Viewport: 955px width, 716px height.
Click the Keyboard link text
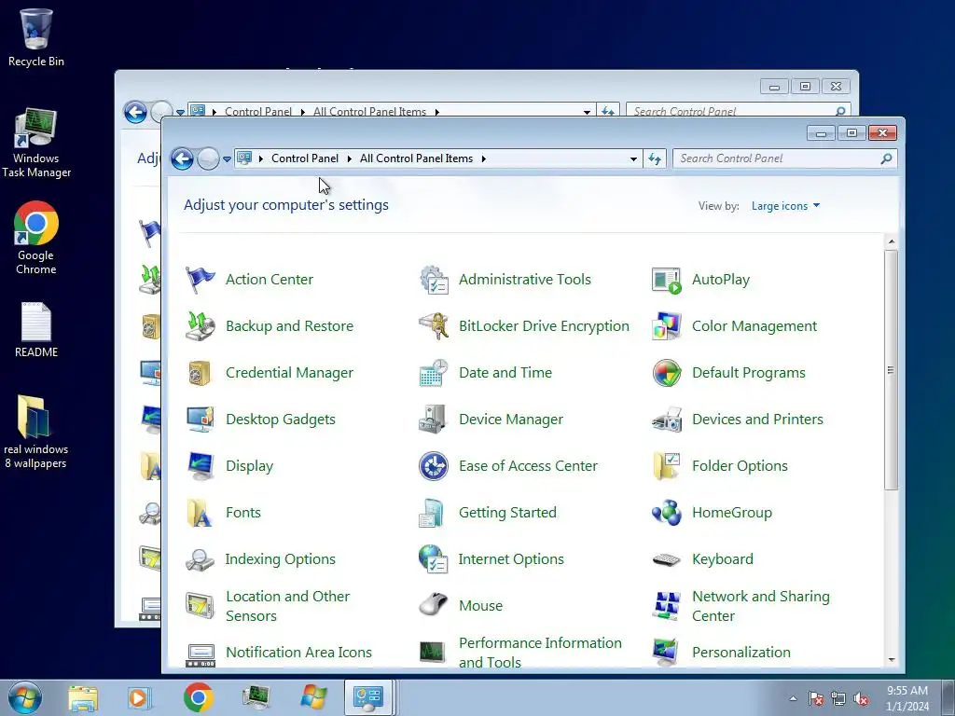tap(723, 559)
